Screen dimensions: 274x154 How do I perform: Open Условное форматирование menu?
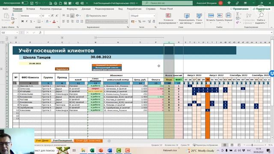tap(168, 19)
